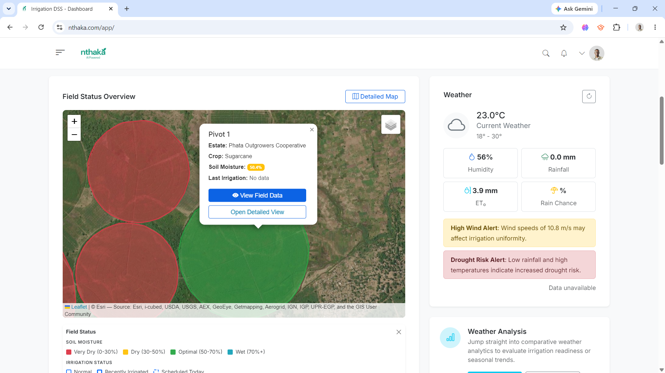Click the Chrome profile avatar
The height and width of the screenshot is (373, 665).
tap(639, 27)
